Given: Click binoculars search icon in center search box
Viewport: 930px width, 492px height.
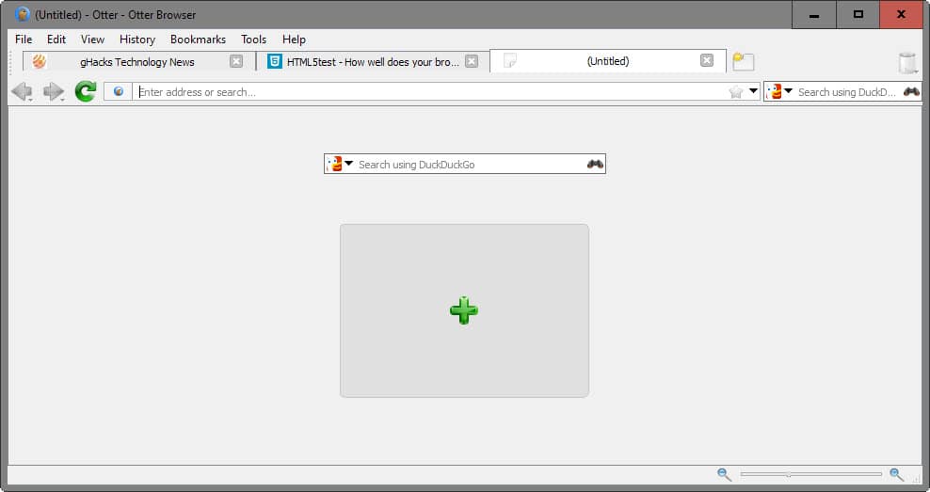Looking at the screenshot, I should click(595, 165).
